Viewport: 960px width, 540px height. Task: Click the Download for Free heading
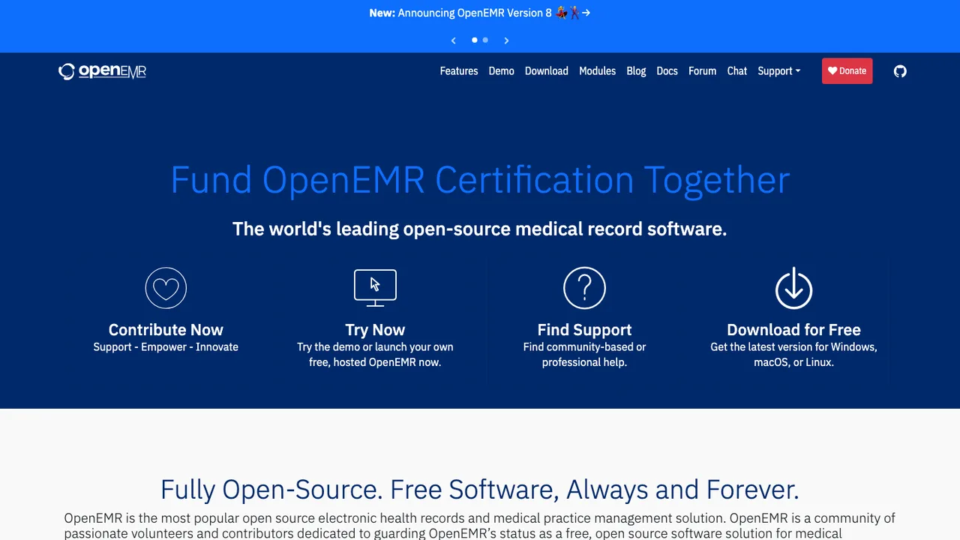pyautogui.click(x=793, y=330)
